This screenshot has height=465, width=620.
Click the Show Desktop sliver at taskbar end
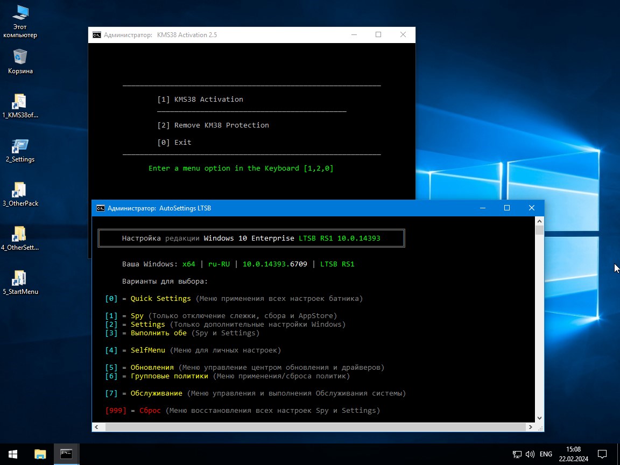[x=618, y=454]
